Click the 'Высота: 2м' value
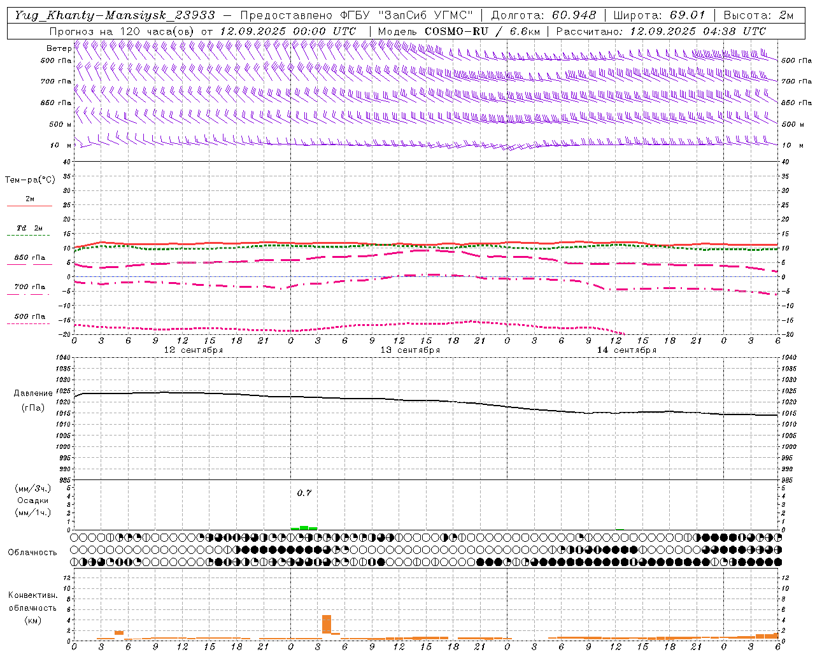 758,15
